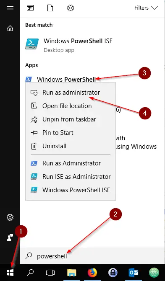The height and width of the screenshot is (281, 165).
Task: Select the Apps filter icon
Action: pyautogui.click(x=30, y=8)
